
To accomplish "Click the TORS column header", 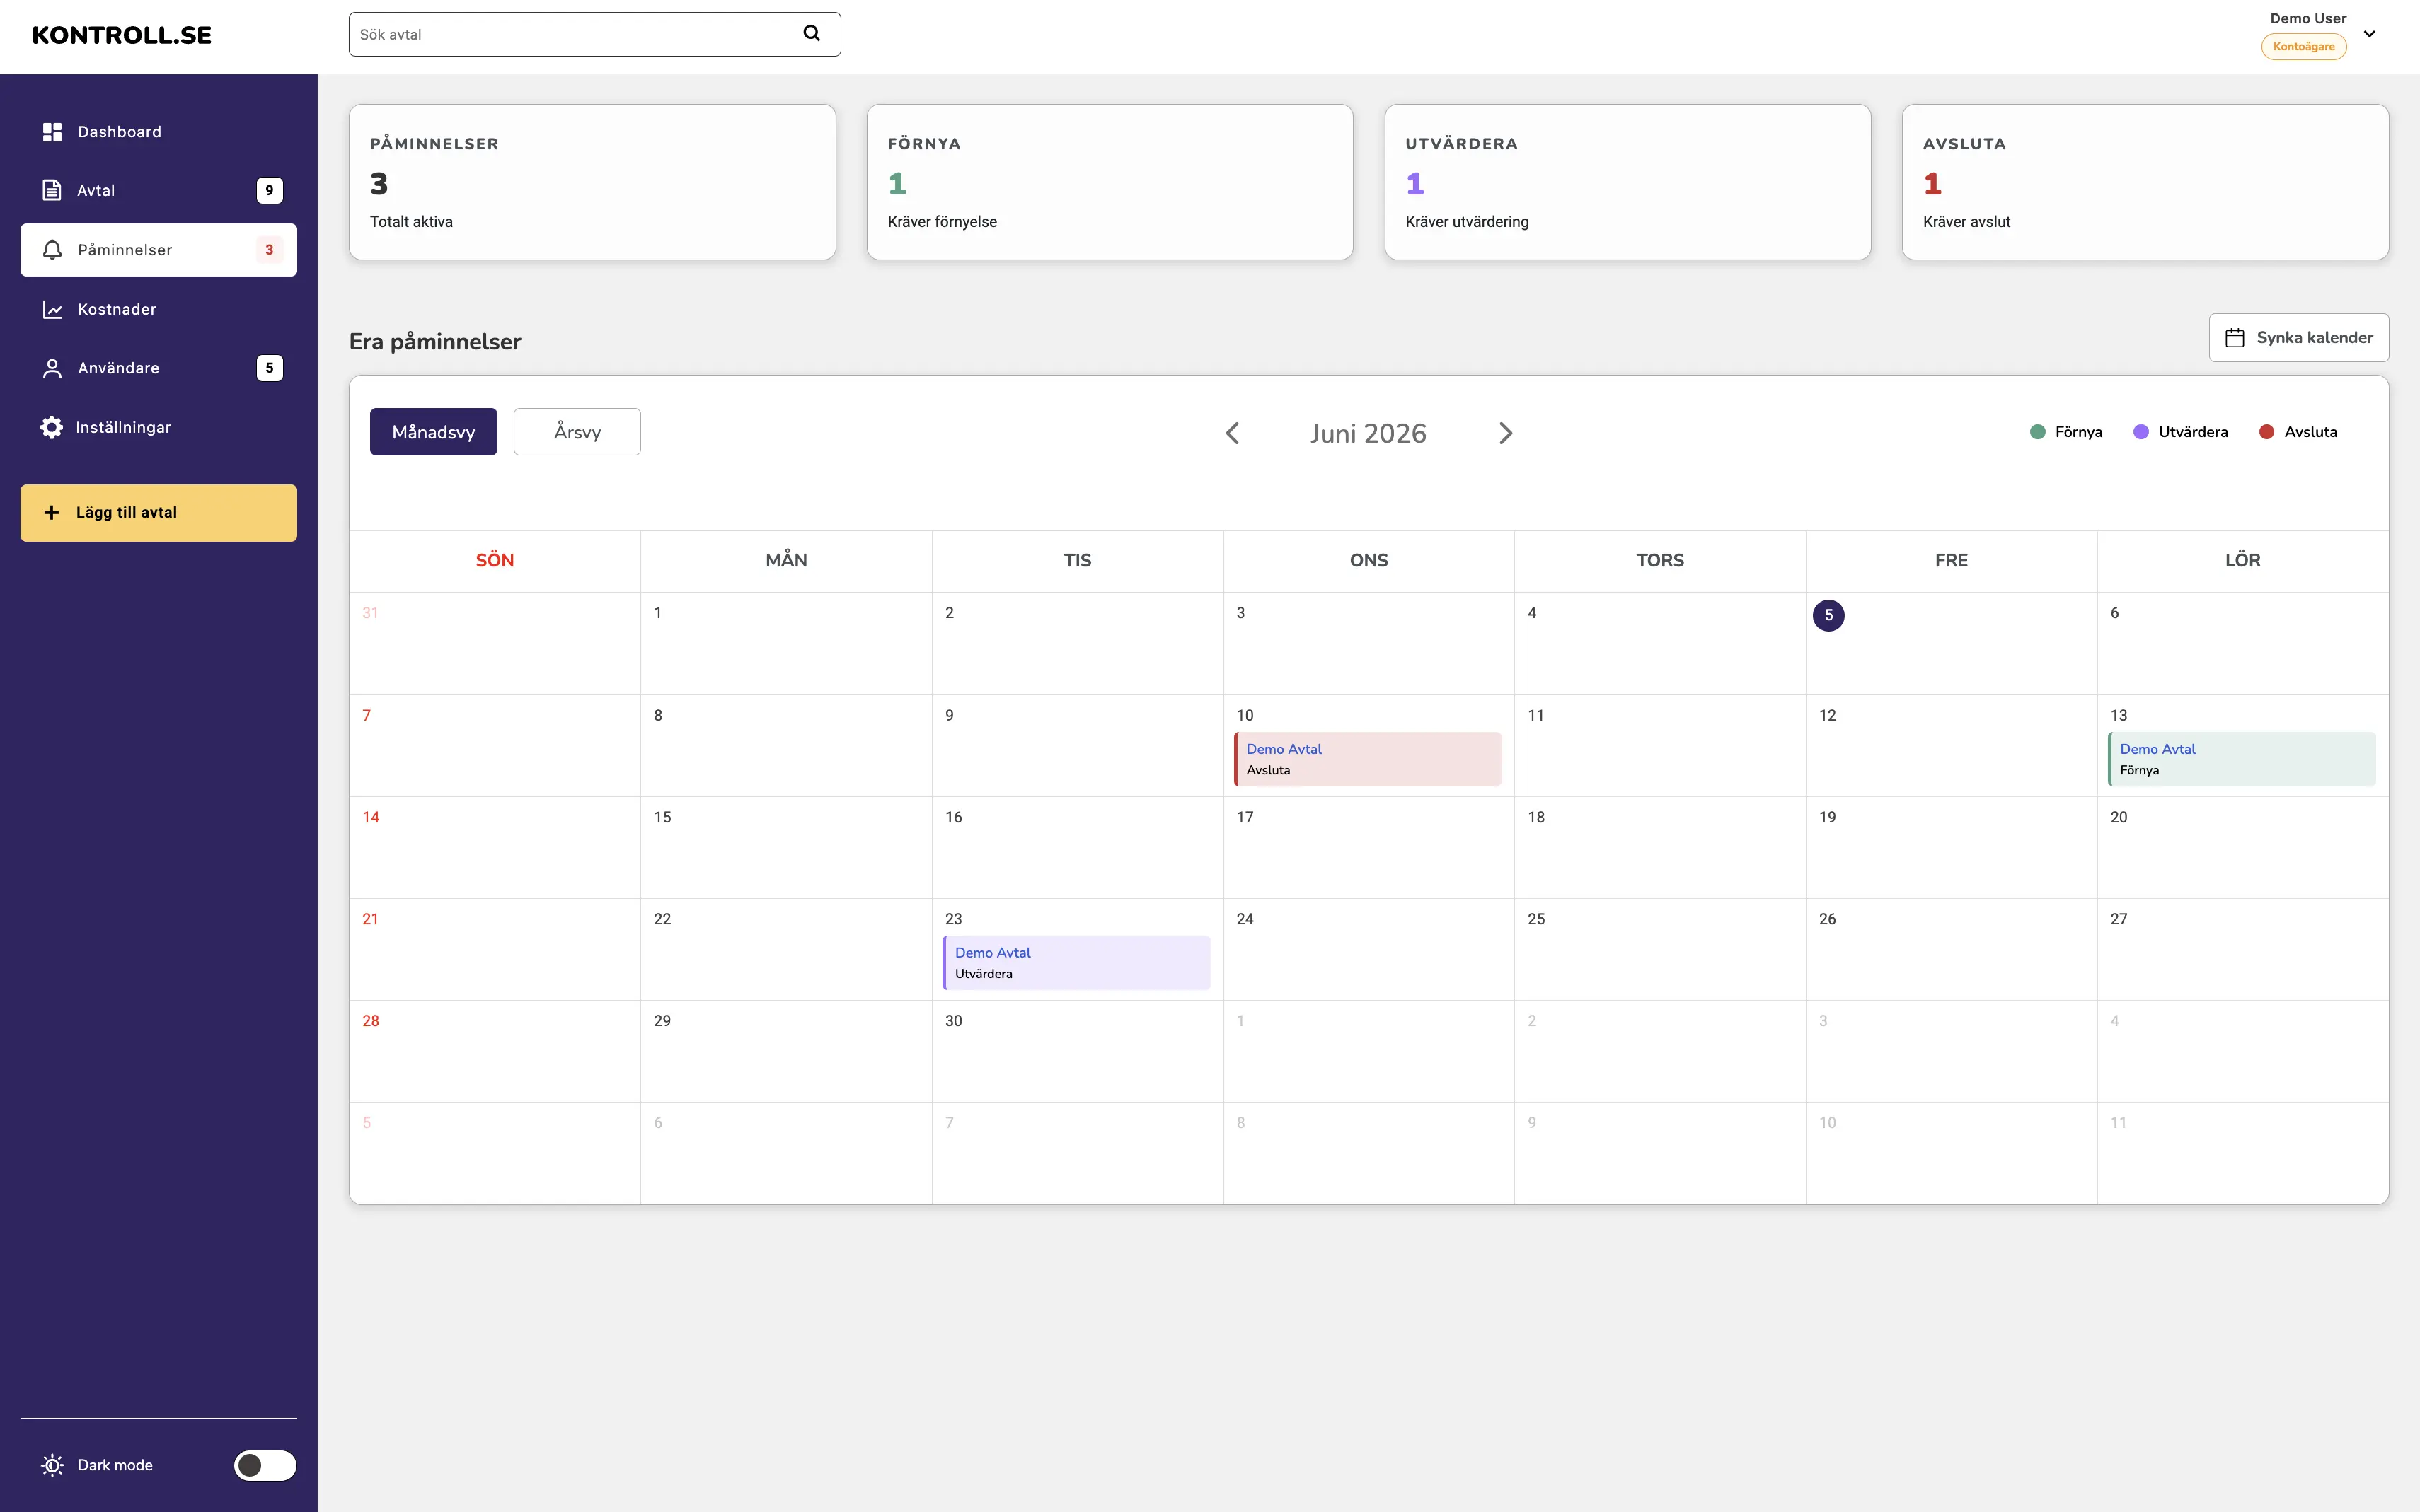I will (1660, 561).
